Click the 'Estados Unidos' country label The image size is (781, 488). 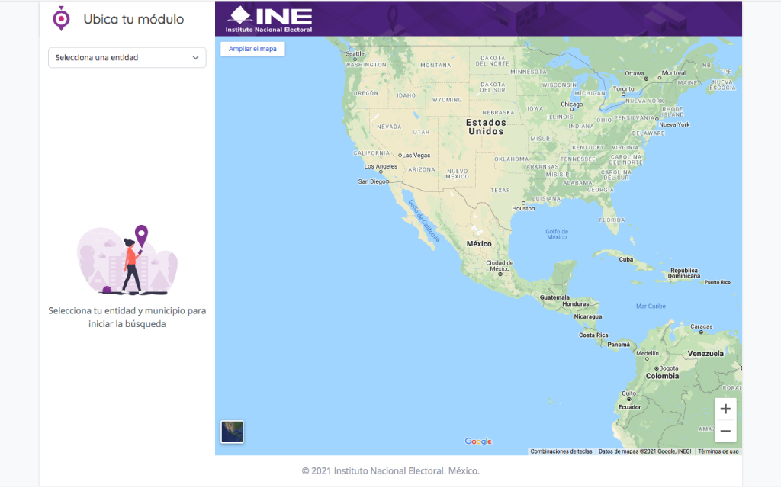[x=486, y=127]
